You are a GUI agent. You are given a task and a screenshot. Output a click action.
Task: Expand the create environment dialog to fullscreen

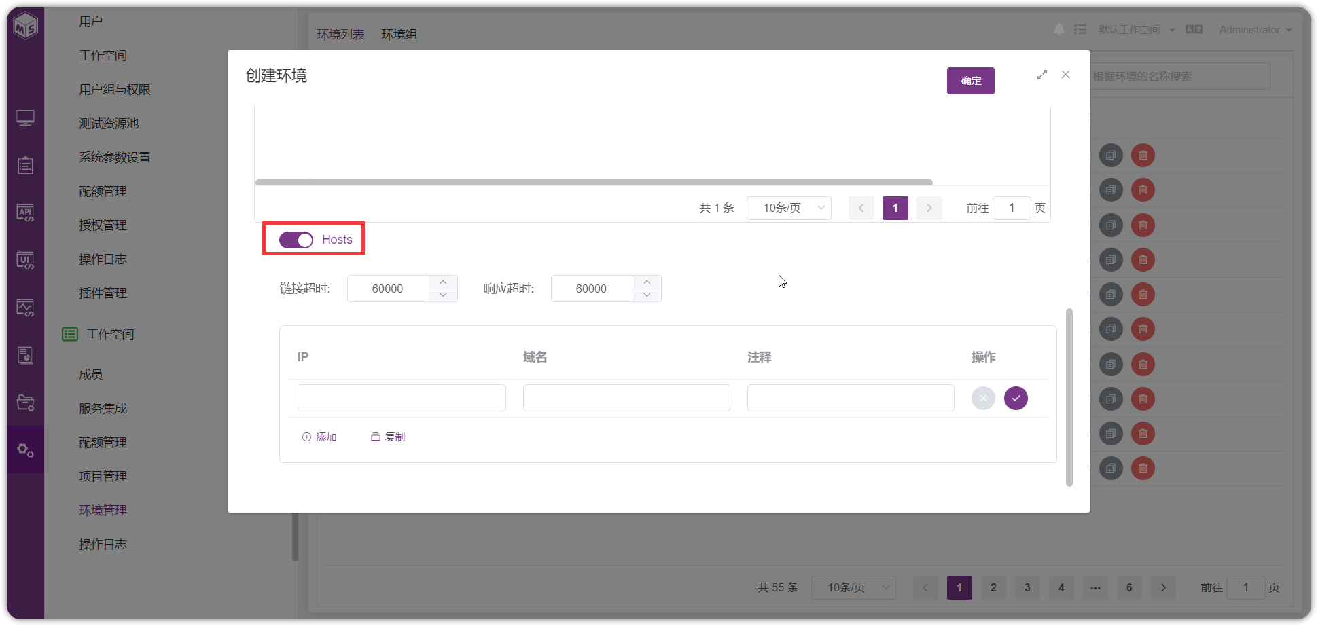click(1042, 75)
